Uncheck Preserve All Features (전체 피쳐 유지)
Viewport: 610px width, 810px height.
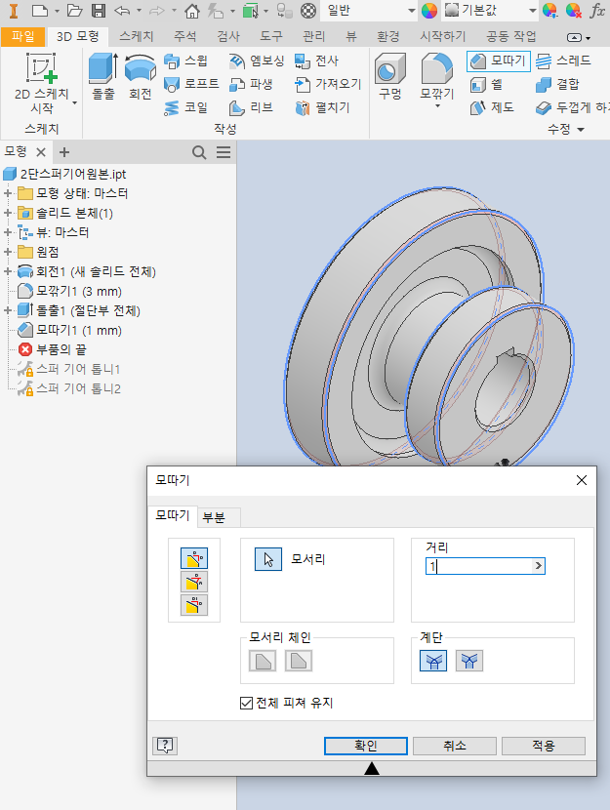pyautogui.click(x=246, y=703)
